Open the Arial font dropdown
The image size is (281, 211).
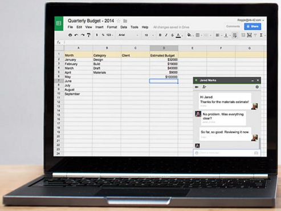pyautogui.click(x=128, y=35)
